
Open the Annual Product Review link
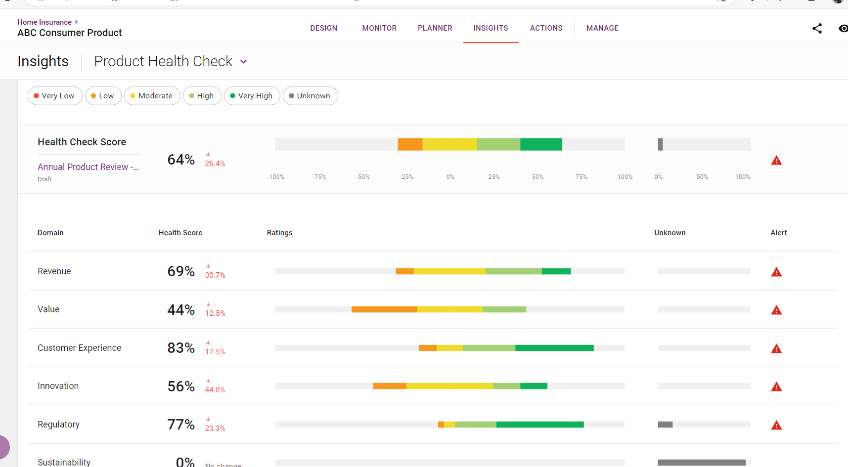click(88, 167)
